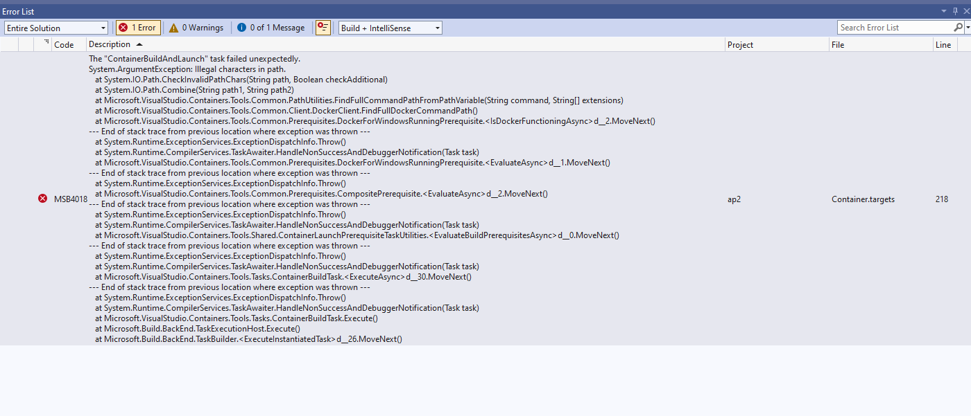Click the ap2 project cell

coord(734,199)
